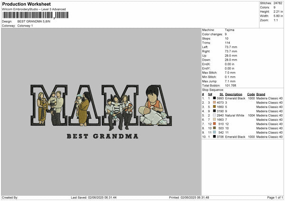Click the width value '5.80 in'

pyautogui.click(x=278, y=16)
